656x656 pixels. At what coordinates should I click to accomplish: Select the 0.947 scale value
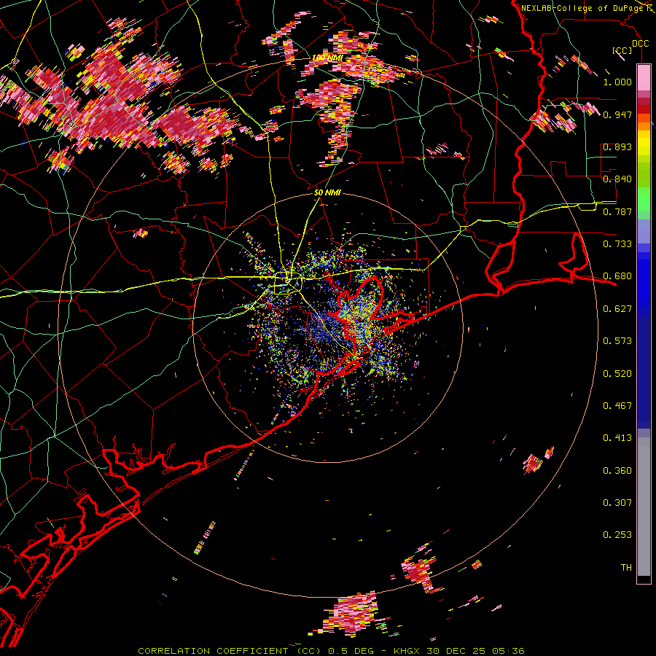click(617, 114)
